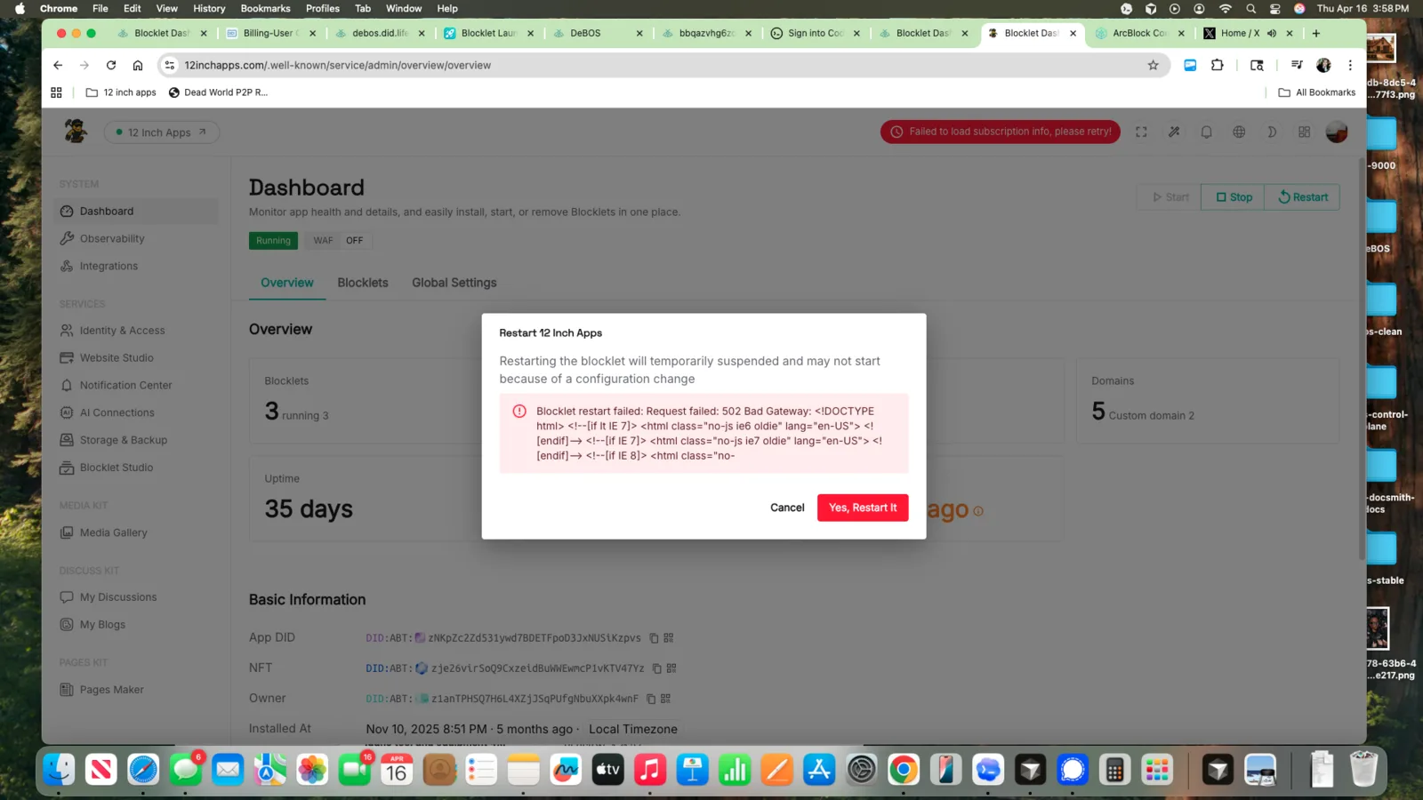Open the notifications bell
Viewport: 1423px width, 800px height.
(1206, 132)
